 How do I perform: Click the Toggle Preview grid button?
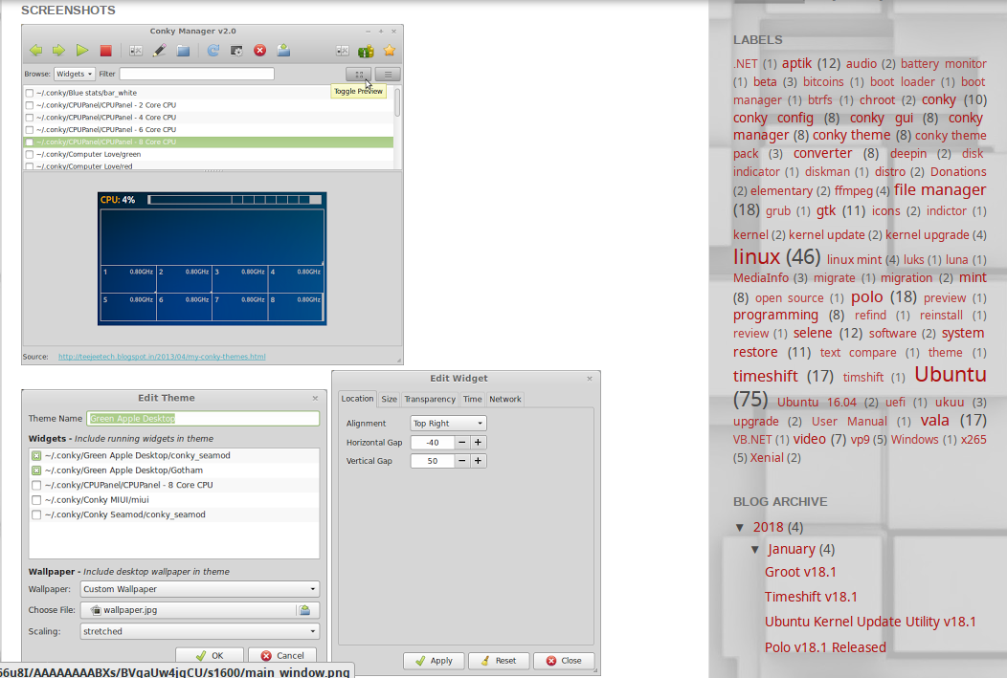pos(358,75)
